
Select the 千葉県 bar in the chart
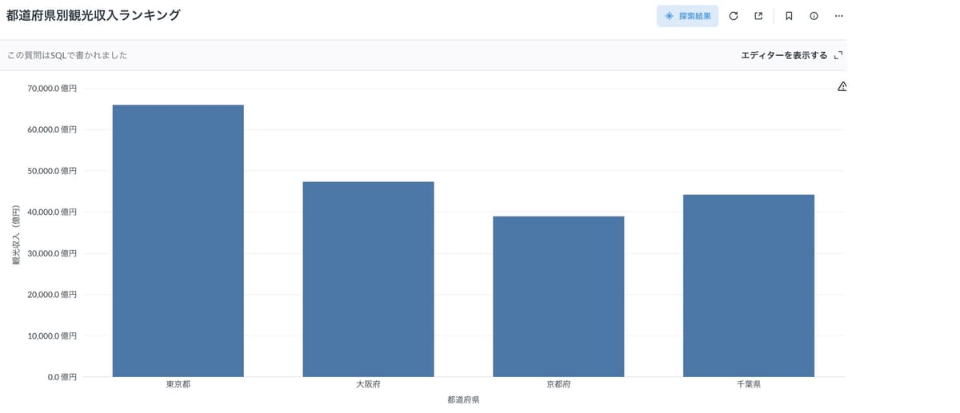748,285
